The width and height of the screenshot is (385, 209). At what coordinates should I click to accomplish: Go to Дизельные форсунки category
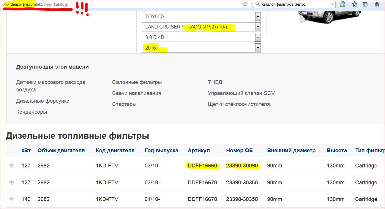(43, 101)
